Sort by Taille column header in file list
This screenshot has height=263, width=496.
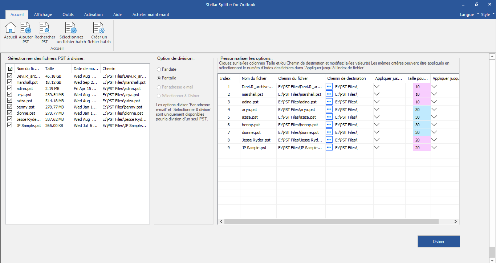click(57, 69)
